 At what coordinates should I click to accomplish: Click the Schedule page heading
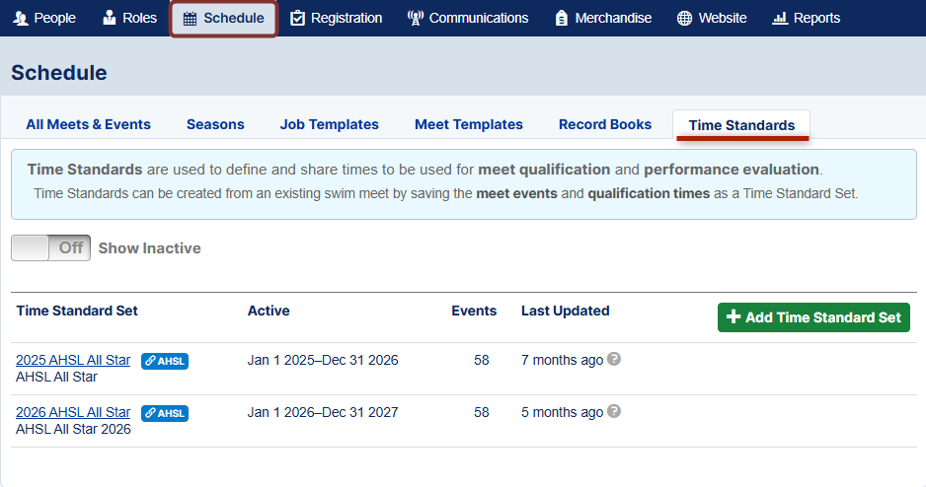coord(59,73)
